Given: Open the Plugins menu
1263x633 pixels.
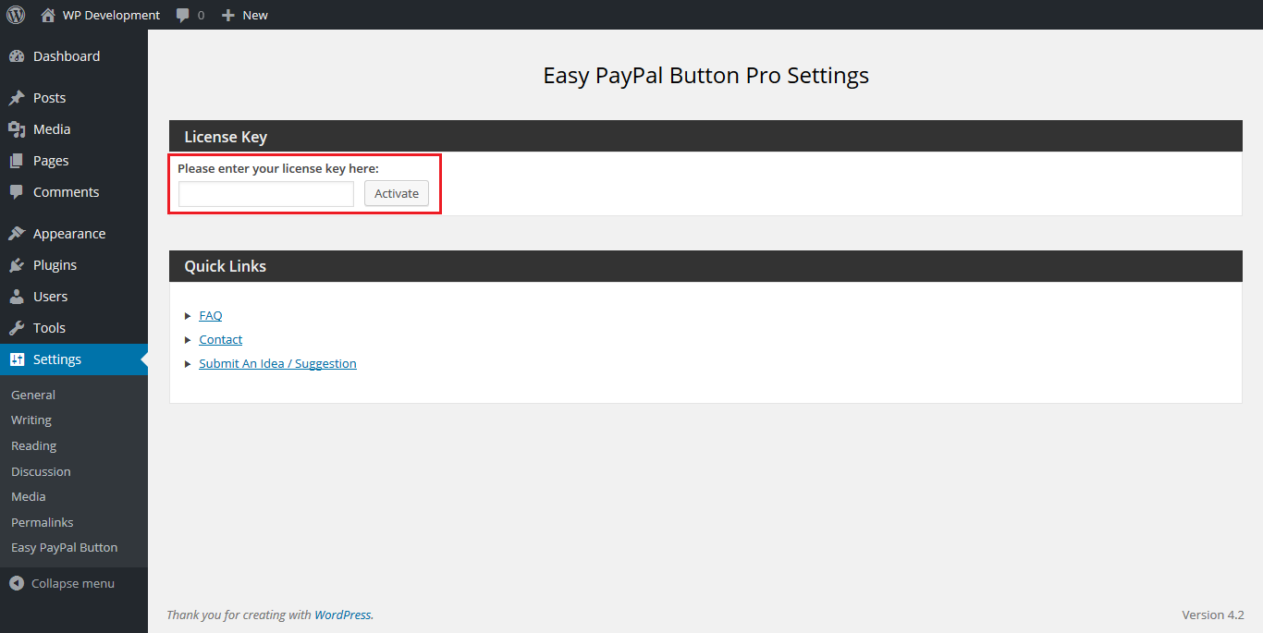Looking at the screenshot, I should (x=74, y=265).
